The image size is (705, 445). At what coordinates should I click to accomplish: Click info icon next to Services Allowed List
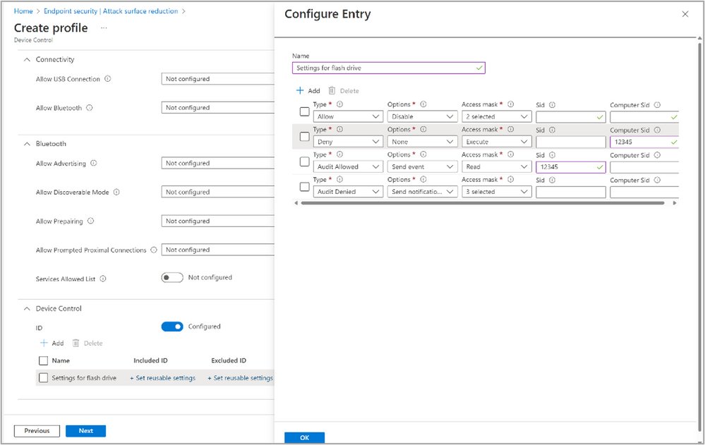pyautogui.click(x=103, y=279)
